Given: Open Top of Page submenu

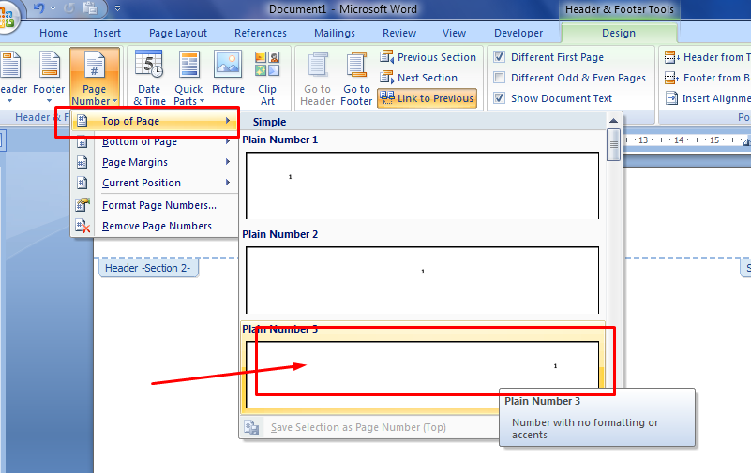Looking at the screenshot, I should click(154, 121).
